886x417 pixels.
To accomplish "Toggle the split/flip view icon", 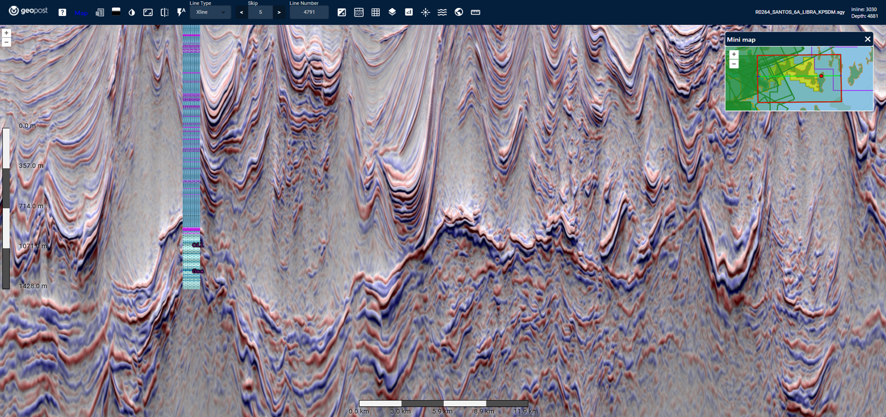I will [x=164, y=13].
